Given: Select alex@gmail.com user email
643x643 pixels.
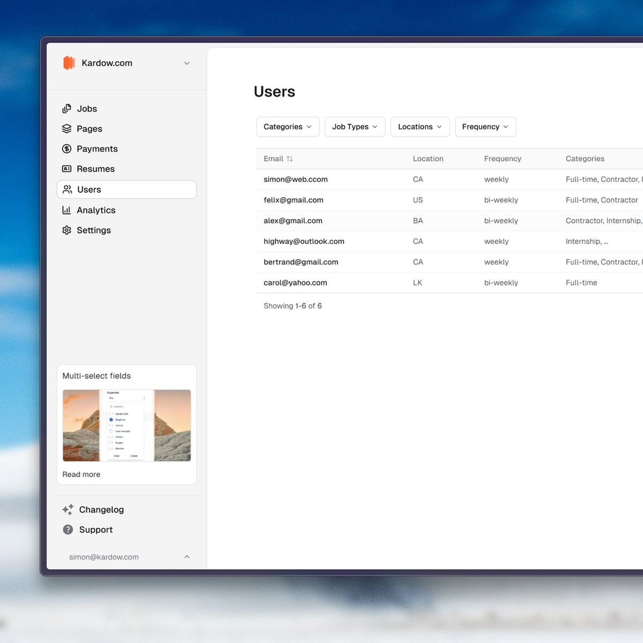Looking at the screenshot, I should (x=293, y=221).
